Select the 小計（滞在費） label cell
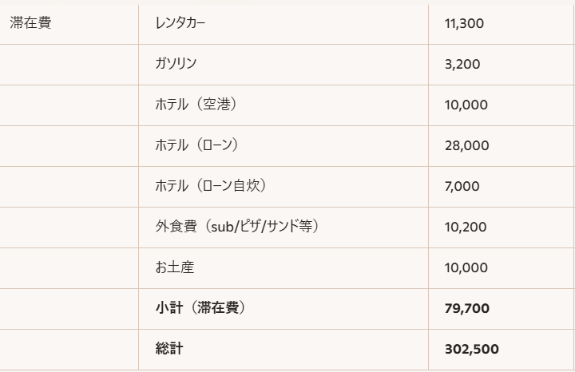 click(x=200, y=308)
